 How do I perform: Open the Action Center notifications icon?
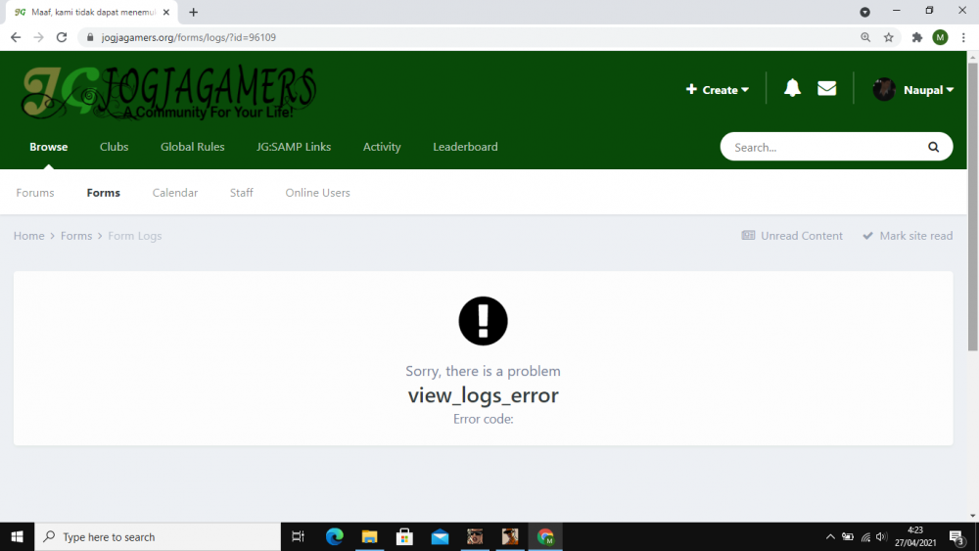[x=957, y=536]
